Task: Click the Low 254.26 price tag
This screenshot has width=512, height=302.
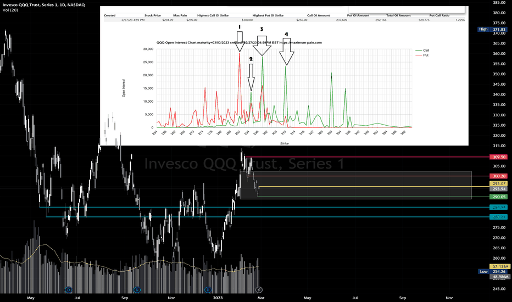Action: 493,271
